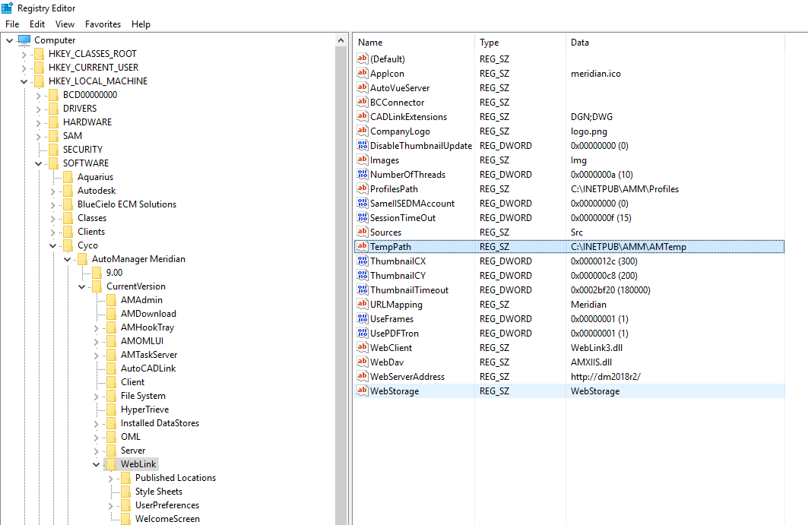This screenshot has height=525, width=808.
Task: Click the DWORD icon for UseFrames
Action: [x=363, y=318]
